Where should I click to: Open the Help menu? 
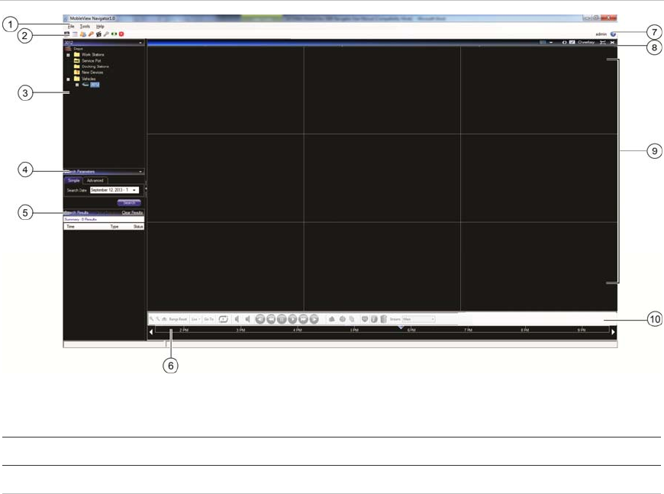pyautogui.click(x=100, y=26)
